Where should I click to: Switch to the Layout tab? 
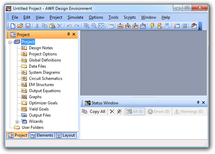(x=66, y=135)
